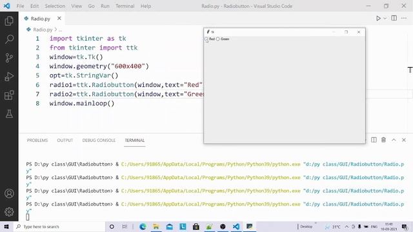Click 'import tkinter as tk' on line 1
This screenshot has width=413, height=232.
[88, 39]
